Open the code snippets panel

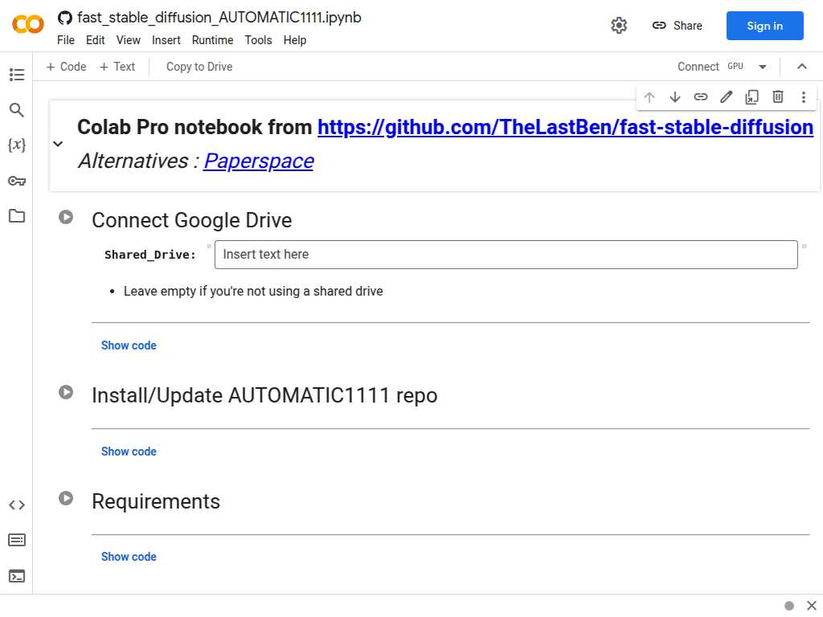17,505
